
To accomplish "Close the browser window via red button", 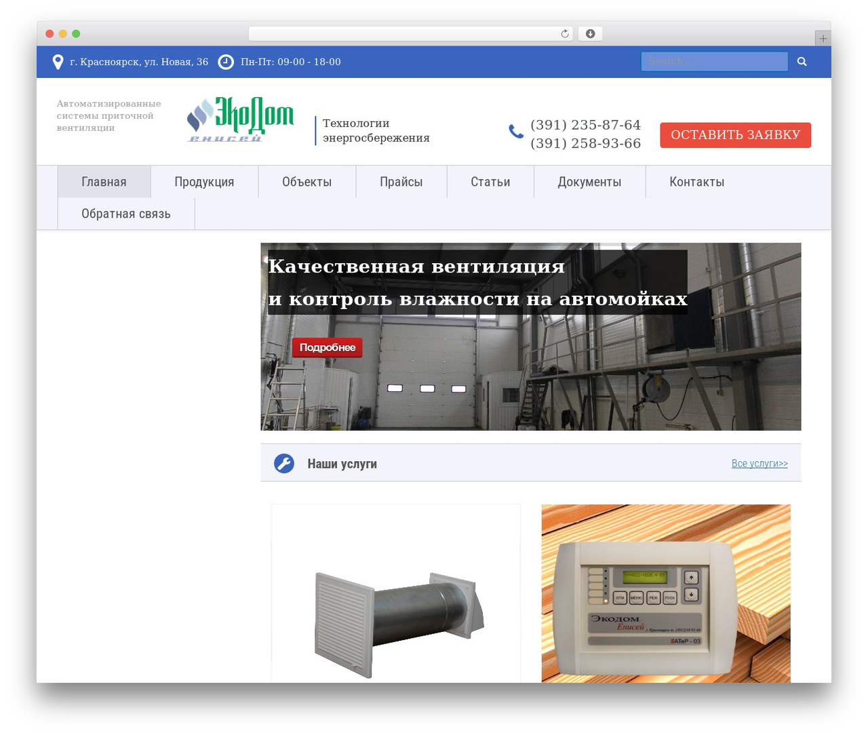I will coord(50,34).
